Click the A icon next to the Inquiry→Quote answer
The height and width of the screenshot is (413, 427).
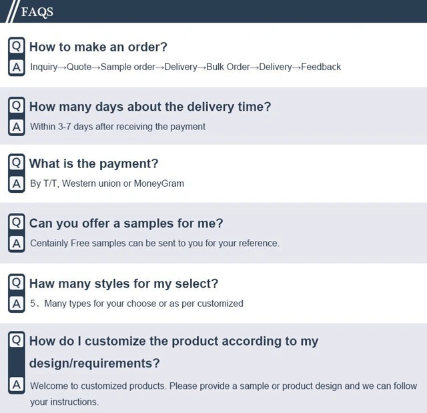(x=16, y=67)
